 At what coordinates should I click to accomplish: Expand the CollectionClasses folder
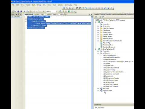click(98, 28)
